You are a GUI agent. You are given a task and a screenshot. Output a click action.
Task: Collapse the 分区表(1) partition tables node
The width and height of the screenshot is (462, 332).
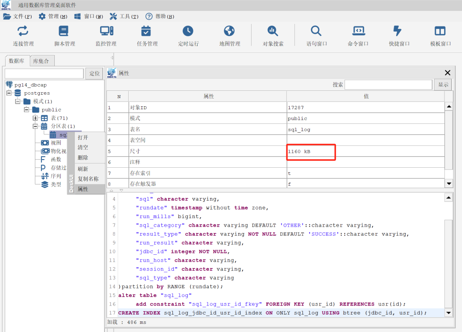[x=35, y=126]
